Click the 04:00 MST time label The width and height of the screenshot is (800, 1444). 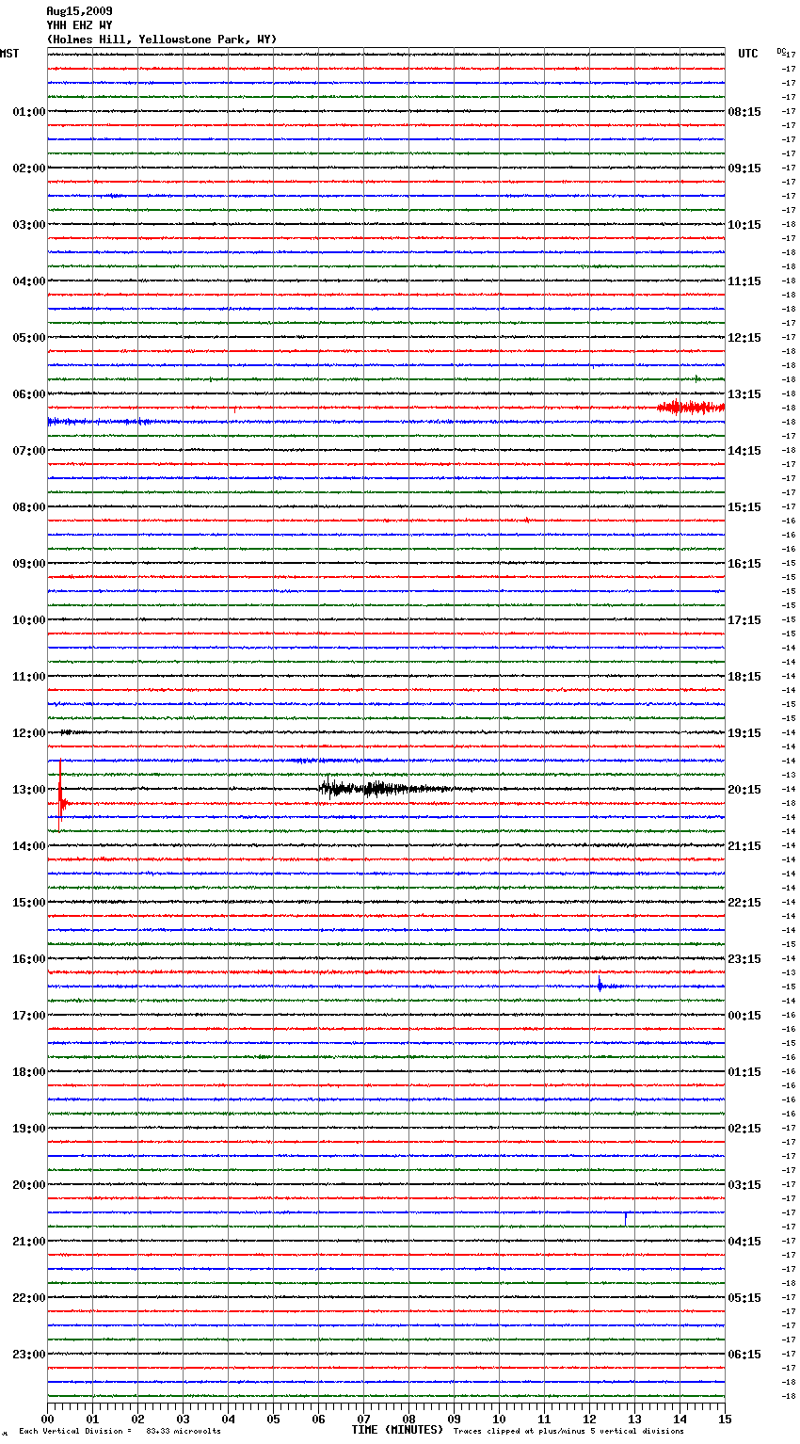[x=29, y=281]
